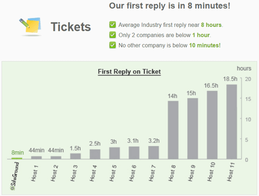Click the hours axis unit label

tap(244, 68)
